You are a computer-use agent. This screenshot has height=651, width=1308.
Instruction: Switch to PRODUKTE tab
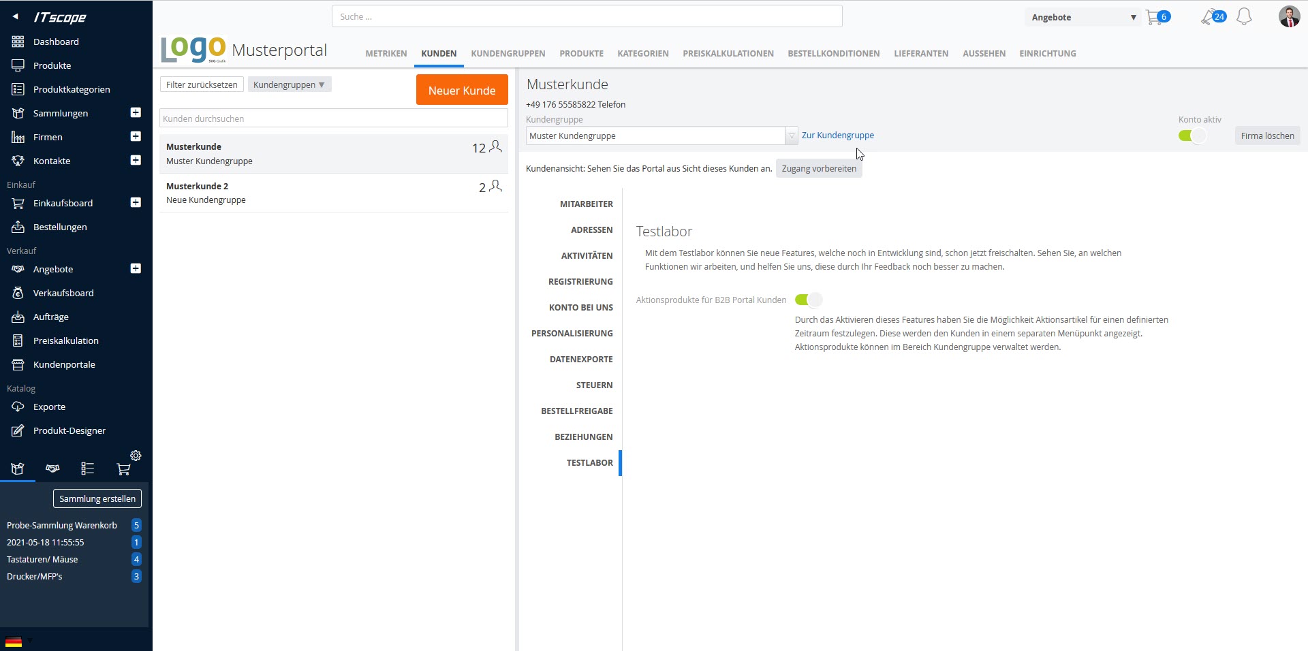pyautogui.click(x=581, y=53)
